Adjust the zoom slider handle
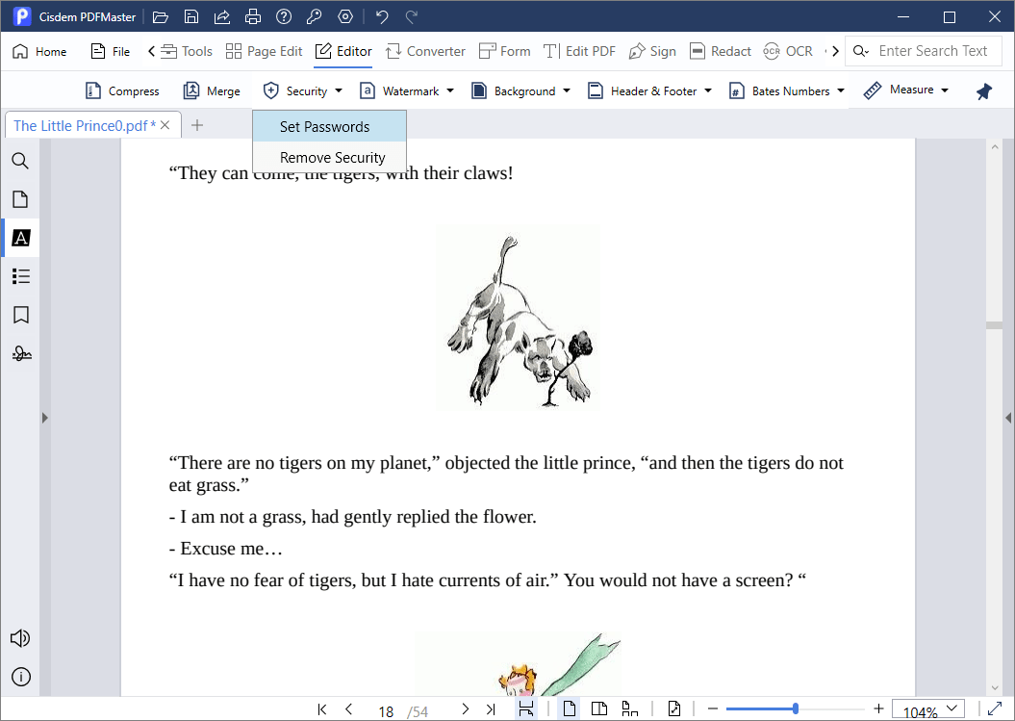 pyautogui.click(x=796, y=708)
